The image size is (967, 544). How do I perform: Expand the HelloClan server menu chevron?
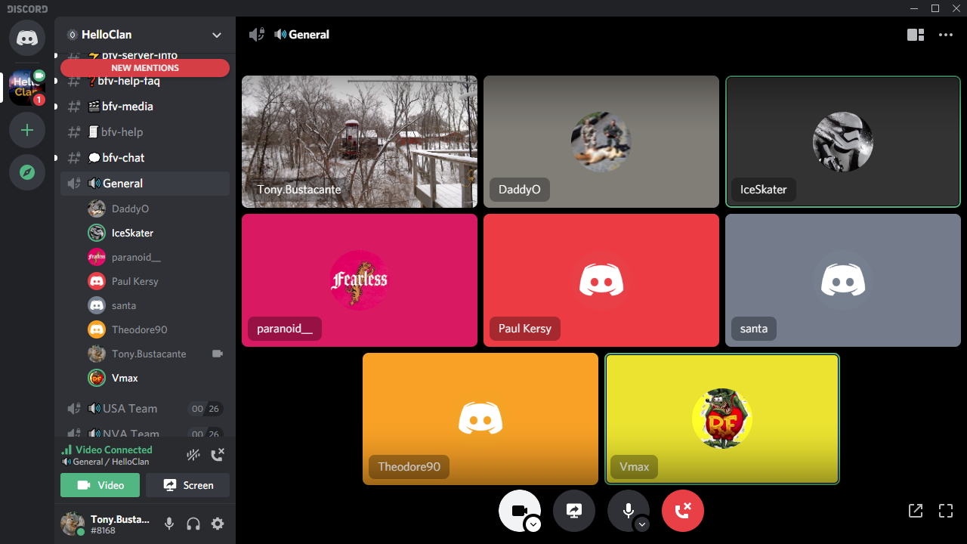tap(217, 35)
